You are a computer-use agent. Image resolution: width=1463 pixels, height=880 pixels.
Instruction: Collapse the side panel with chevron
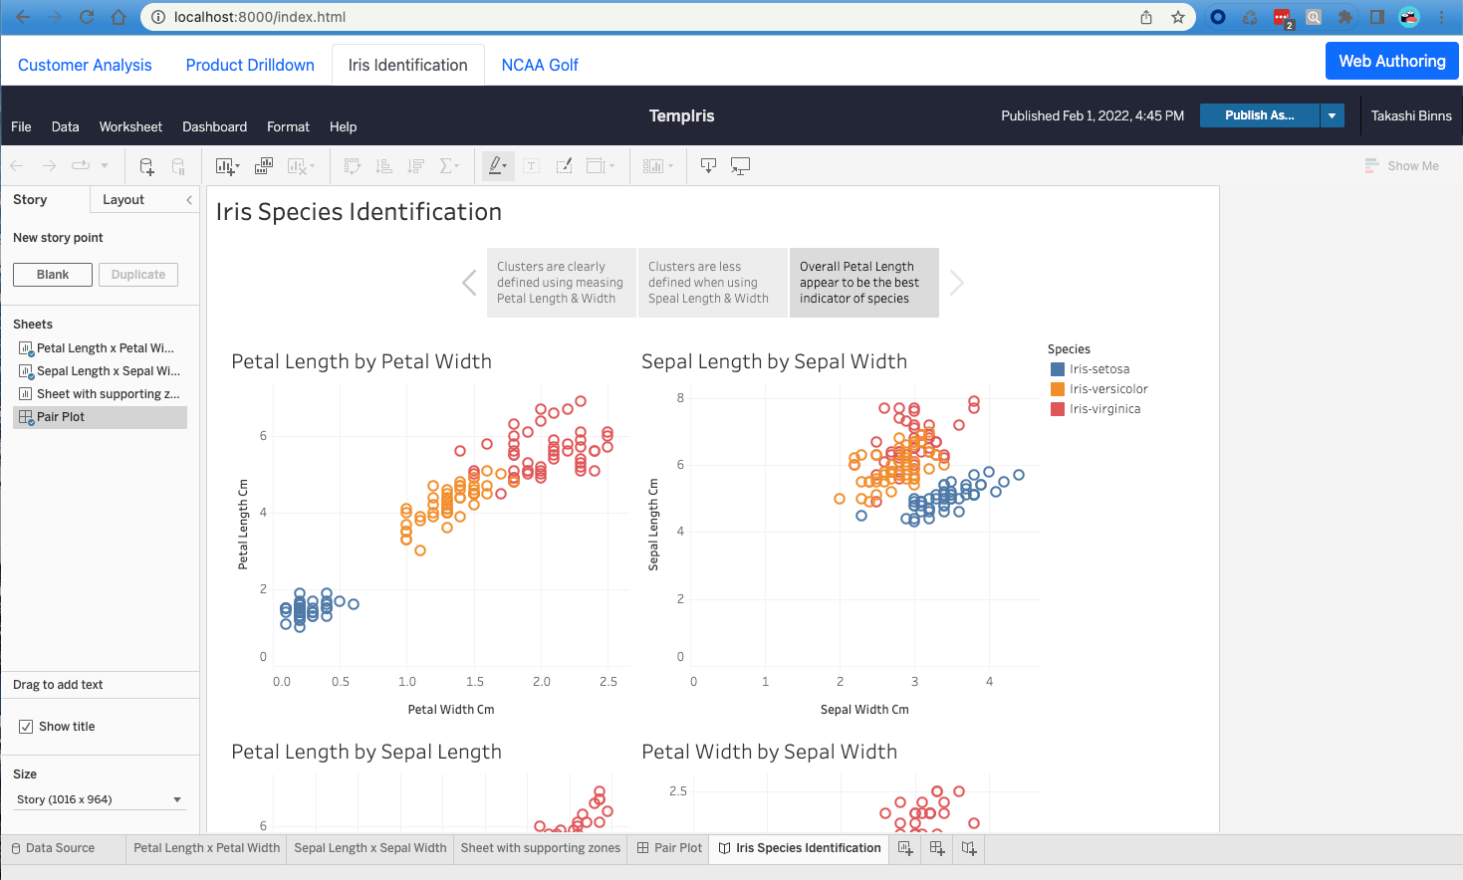[189, 200]
